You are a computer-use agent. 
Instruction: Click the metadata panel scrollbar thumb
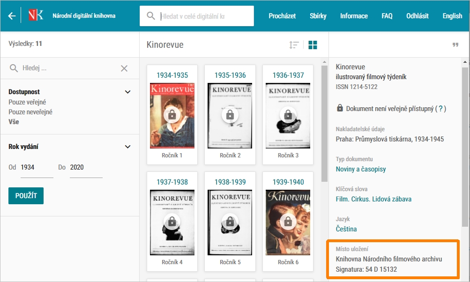click(x=465, y=147)
